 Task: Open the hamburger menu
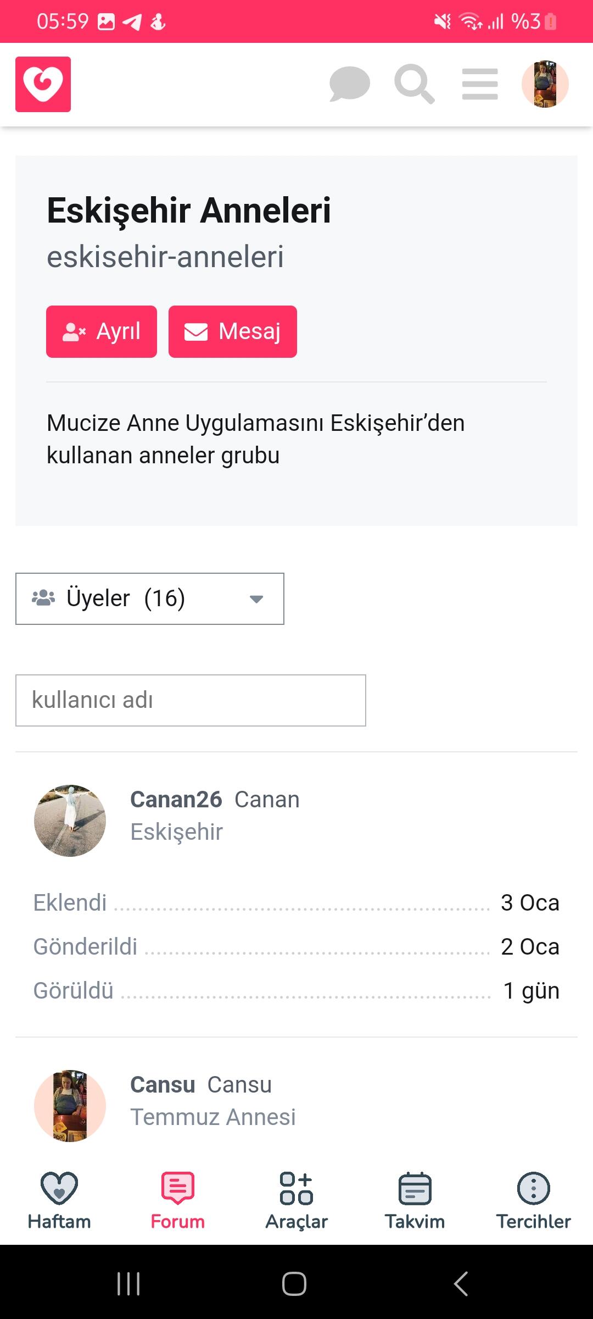click(x=480, y=84)
